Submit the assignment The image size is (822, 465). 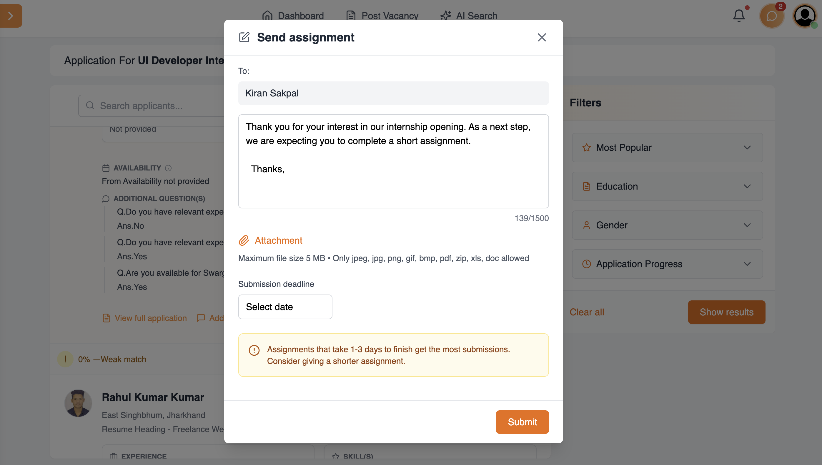tap(522, 422)
